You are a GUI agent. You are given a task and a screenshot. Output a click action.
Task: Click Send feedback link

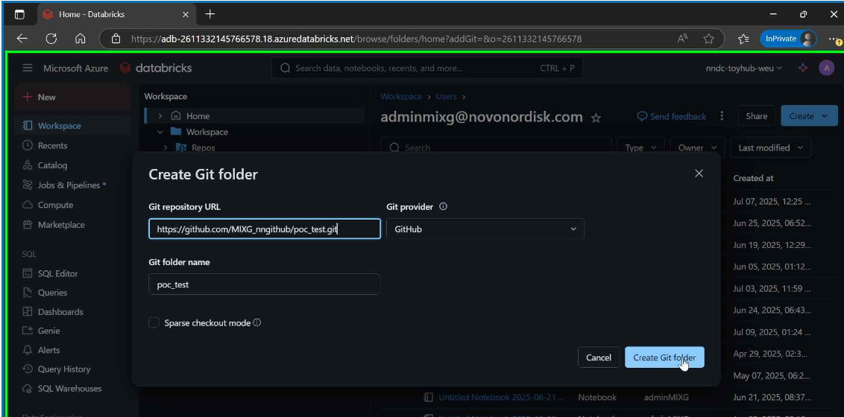[671, 117]
